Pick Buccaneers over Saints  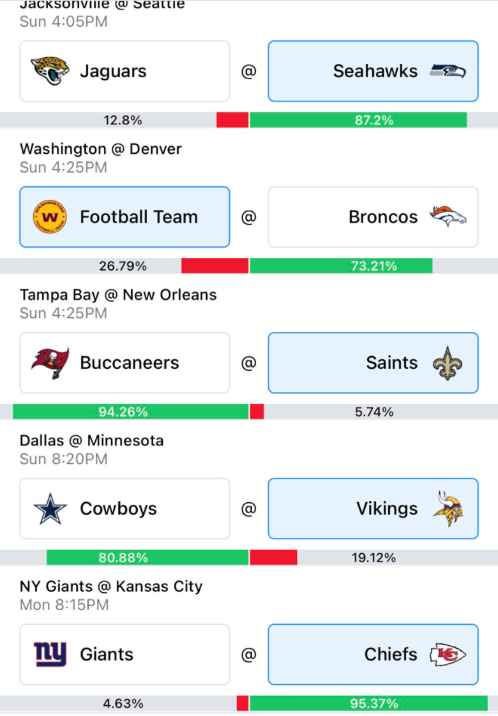pyautogui.click(x=124, y=363)
